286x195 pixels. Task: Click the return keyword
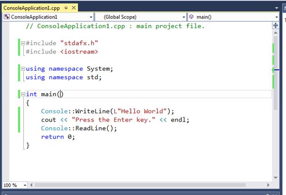pyautogui.click(x=53, y=137)
